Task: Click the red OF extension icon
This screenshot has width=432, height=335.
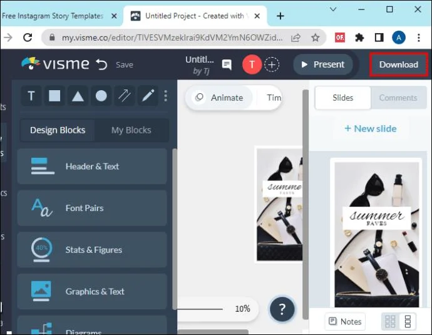Action: point(340,38)
